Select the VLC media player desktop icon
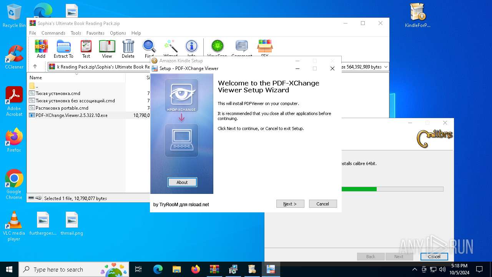 coord(14,226)
